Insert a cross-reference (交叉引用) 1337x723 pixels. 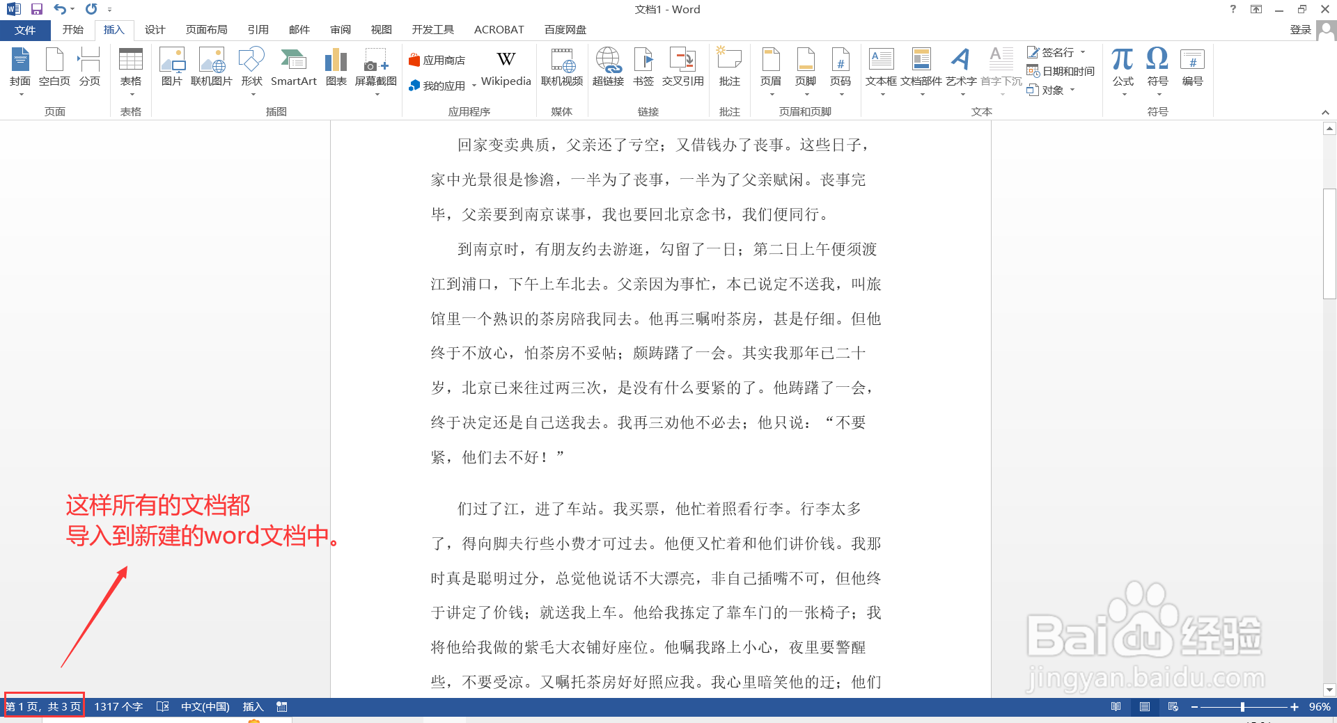[682, 68]
